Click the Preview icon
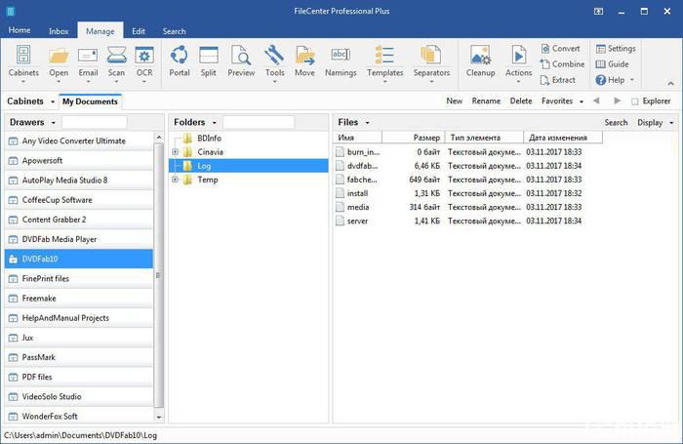This screenshot has height=444, width=683. 241,61
